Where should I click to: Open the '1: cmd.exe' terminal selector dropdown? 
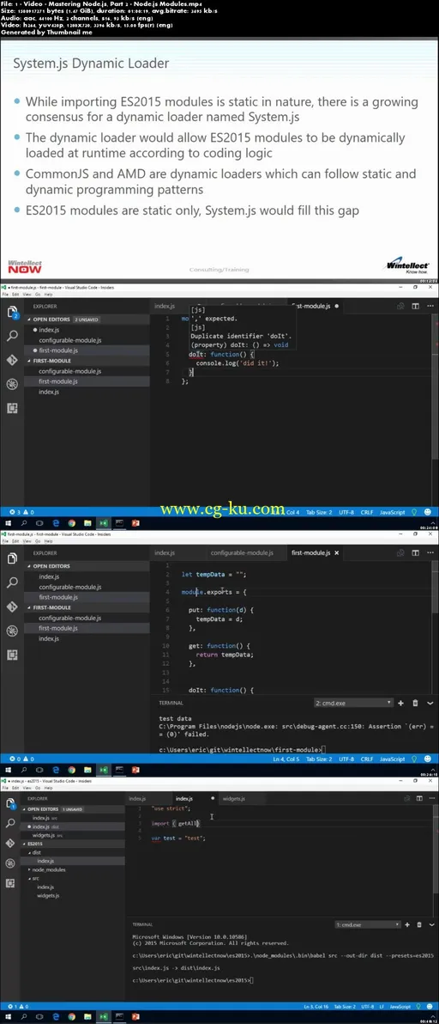coord(367,924)
